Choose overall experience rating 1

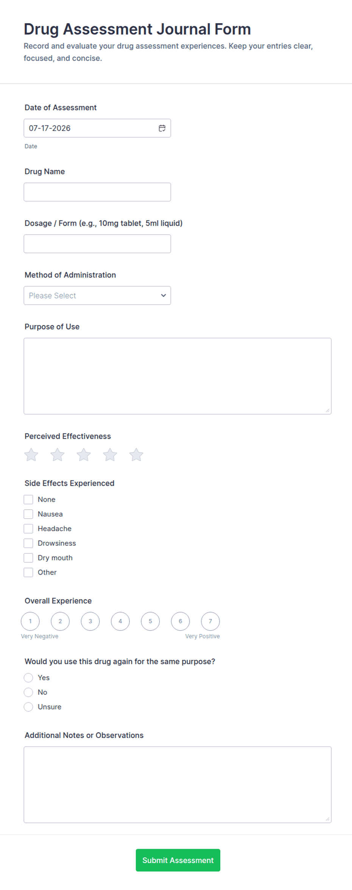[x=30, y=621]
